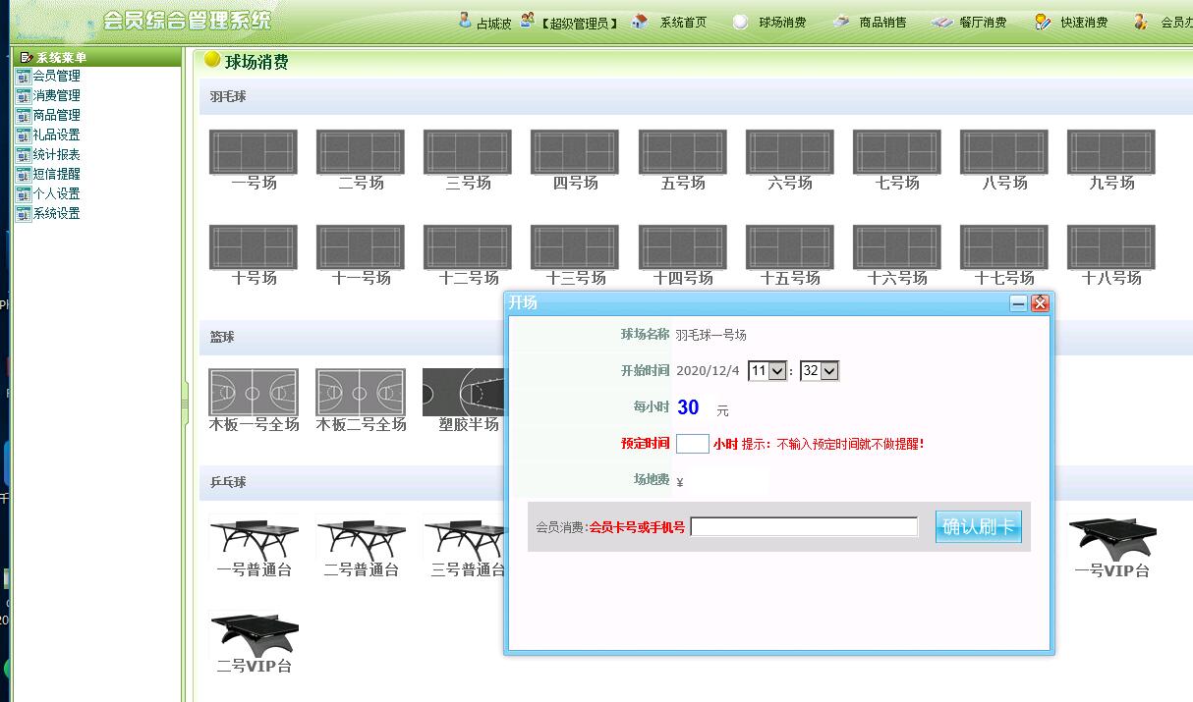Open basketball court 塑胶半场

[x=464, y=401]
